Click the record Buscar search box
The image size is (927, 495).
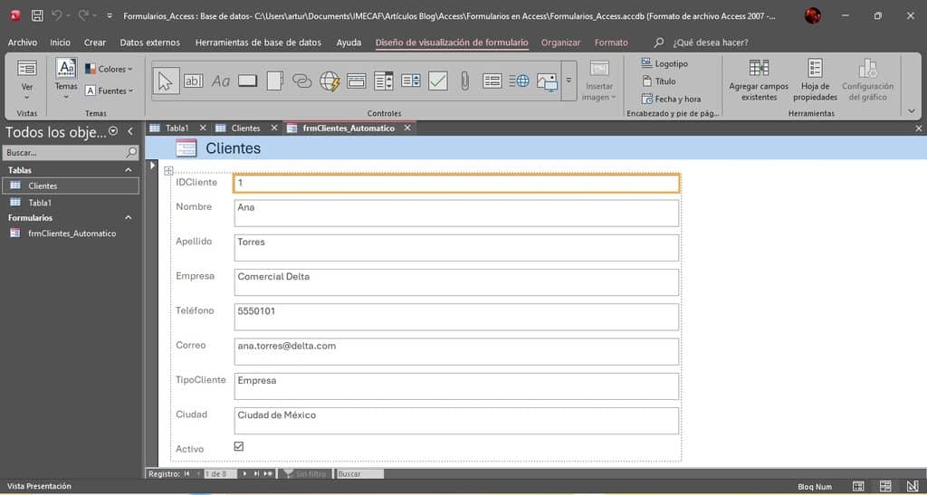(358, 474)
